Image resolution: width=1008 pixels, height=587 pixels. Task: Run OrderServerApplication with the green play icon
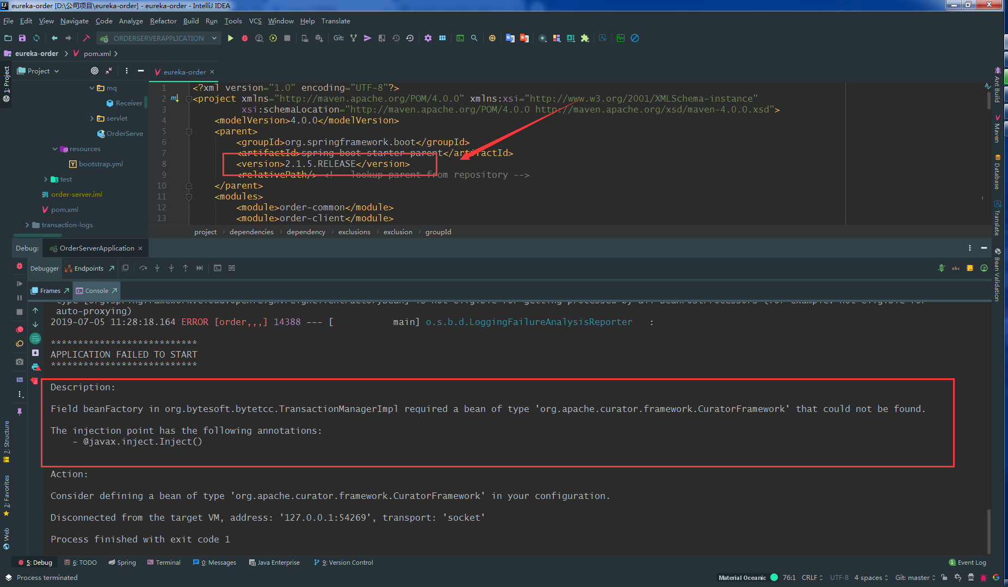click(x=231, y=38)
